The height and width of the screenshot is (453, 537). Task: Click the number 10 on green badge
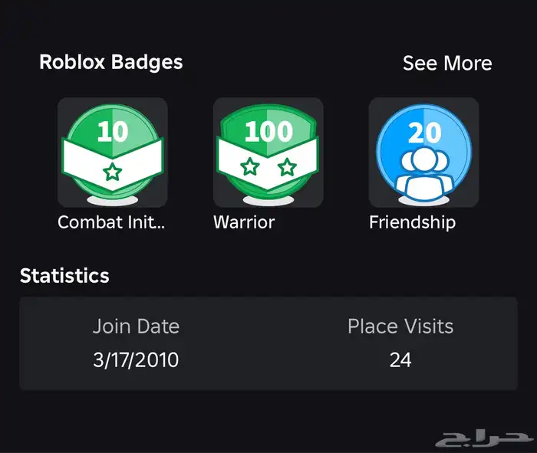(113, 132)
